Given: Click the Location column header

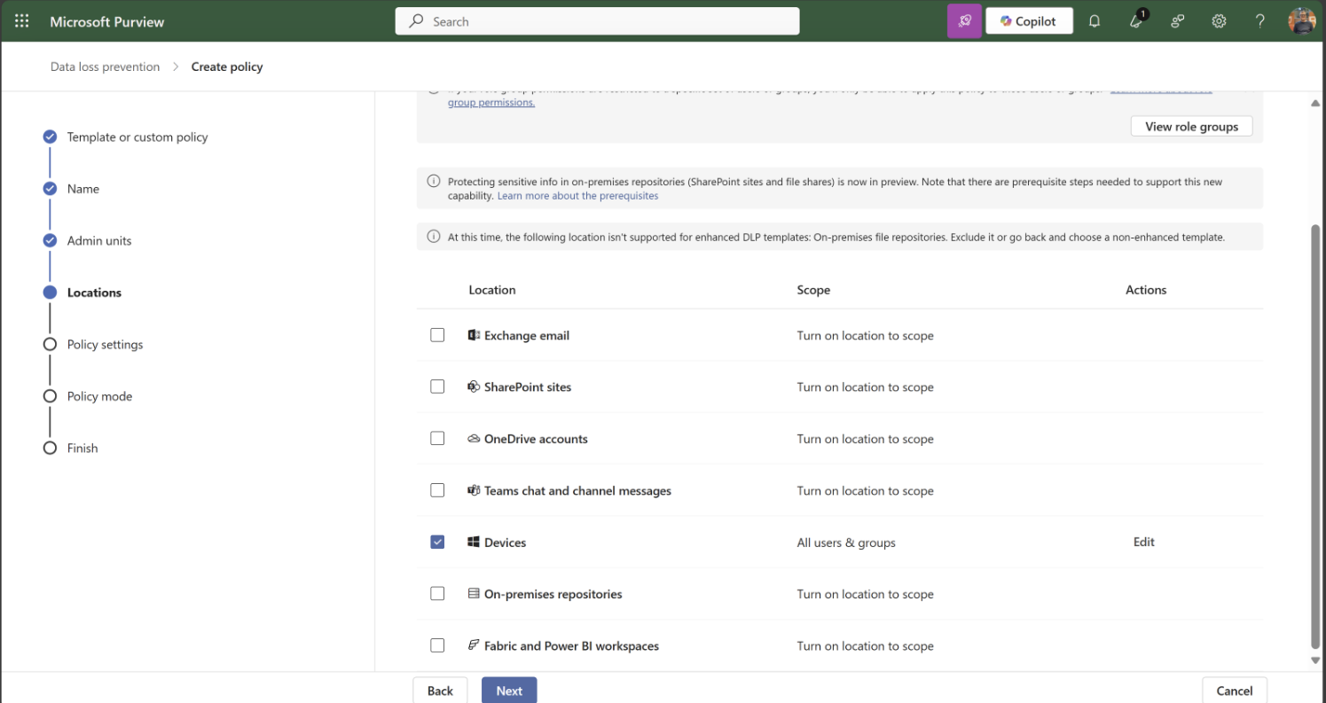Looking at the screenshot, I should tap(492, 290).
